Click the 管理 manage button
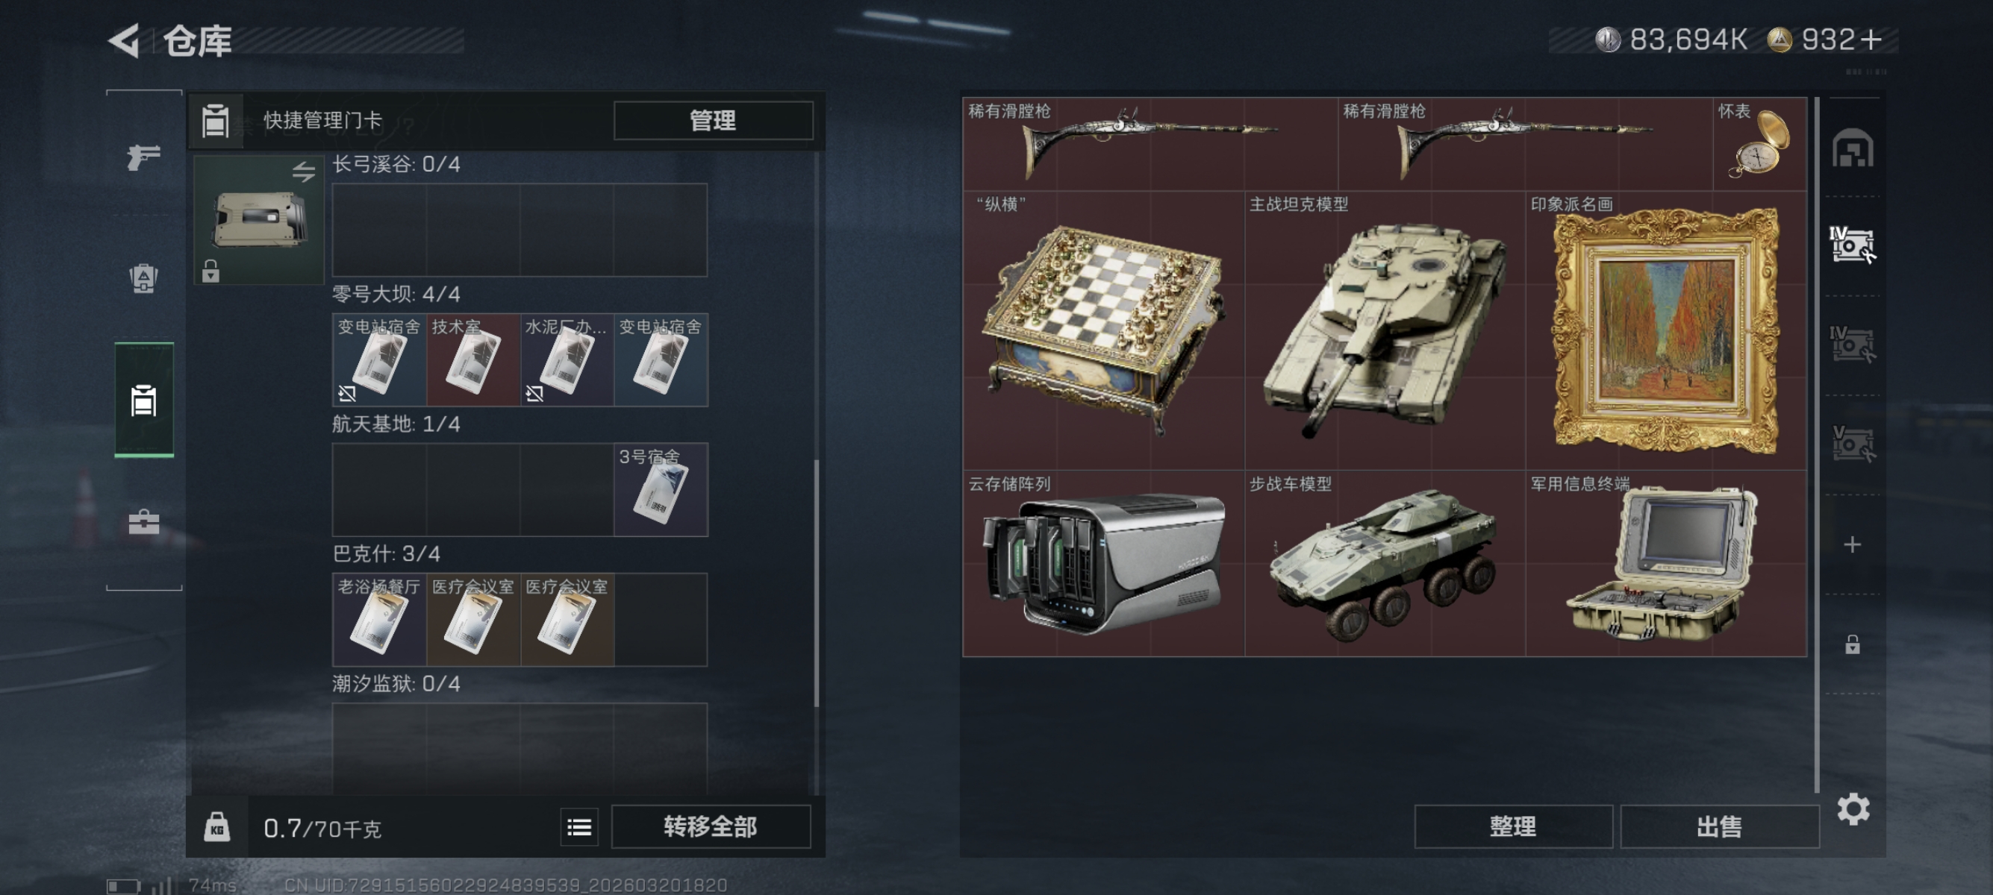The width and height of the screenshot is (1993, 895). point(713,121)
